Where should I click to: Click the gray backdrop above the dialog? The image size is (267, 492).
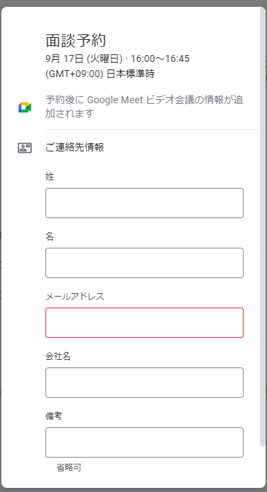click(x=133, y=3)
